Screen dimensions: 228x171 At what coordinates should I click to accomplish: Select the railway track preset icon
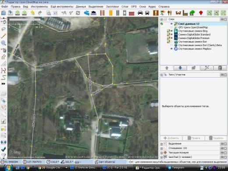coord(102,13)
